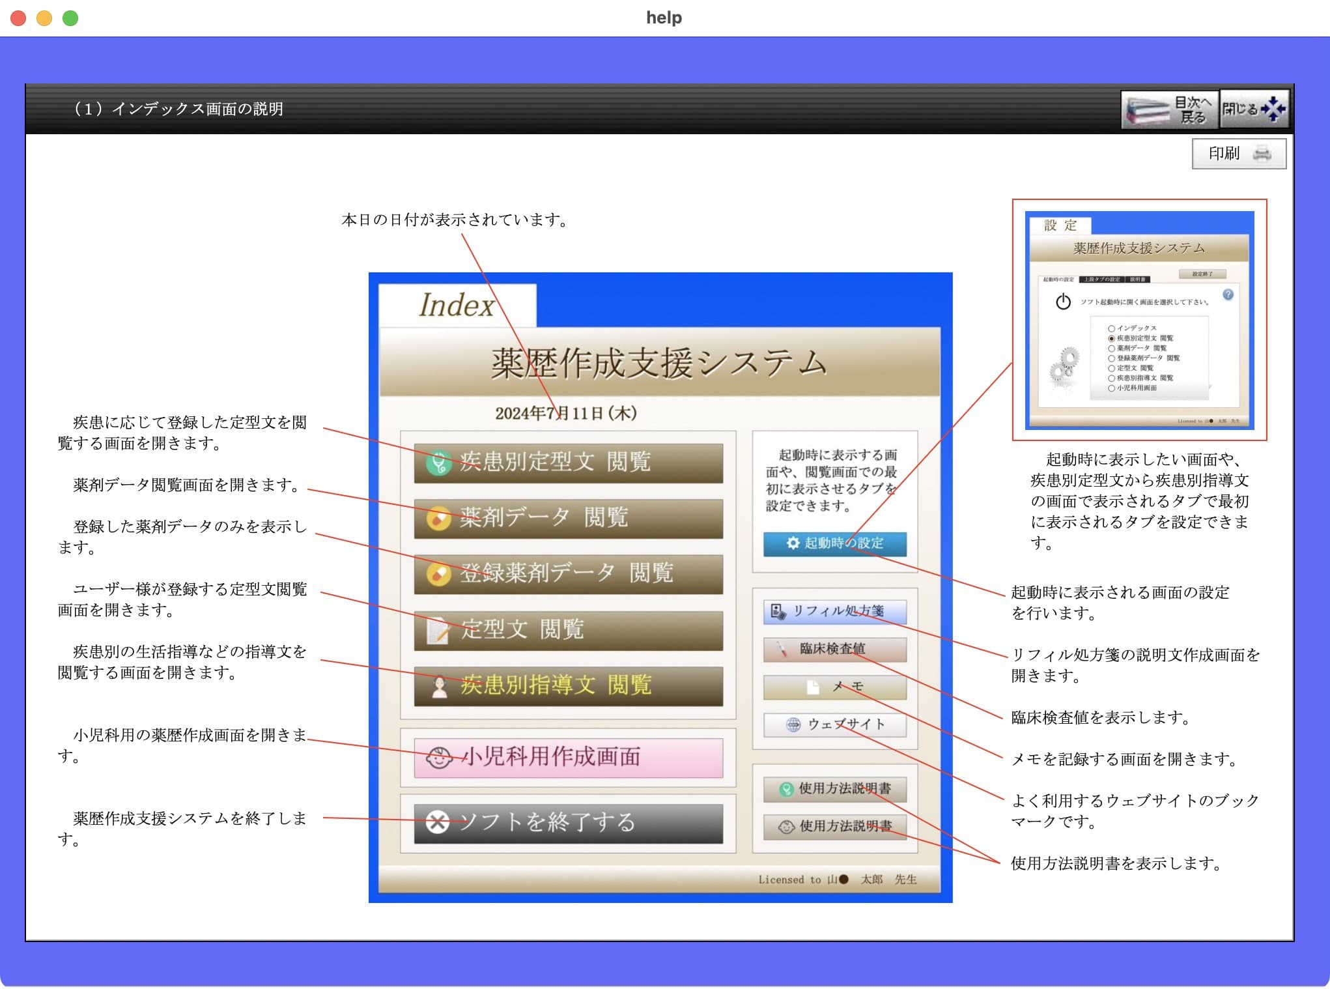Click the Index tab in the screenshot
The height and width of the screenshot is (989, 1330).
457,305
